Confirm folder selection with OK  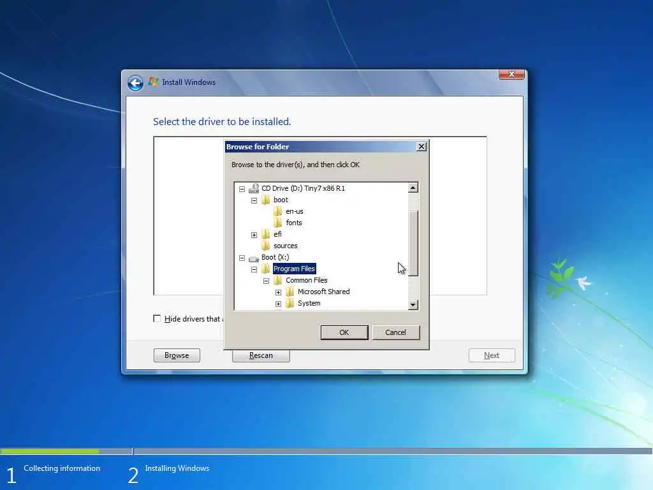[344, 332]
